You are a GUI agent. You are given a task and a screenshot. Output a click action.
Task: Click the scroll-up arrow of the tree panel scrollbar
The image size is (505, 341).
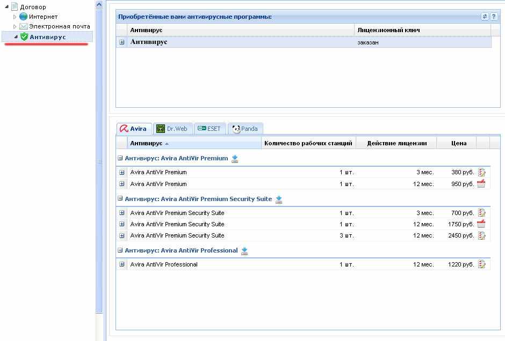coord(99,4)
